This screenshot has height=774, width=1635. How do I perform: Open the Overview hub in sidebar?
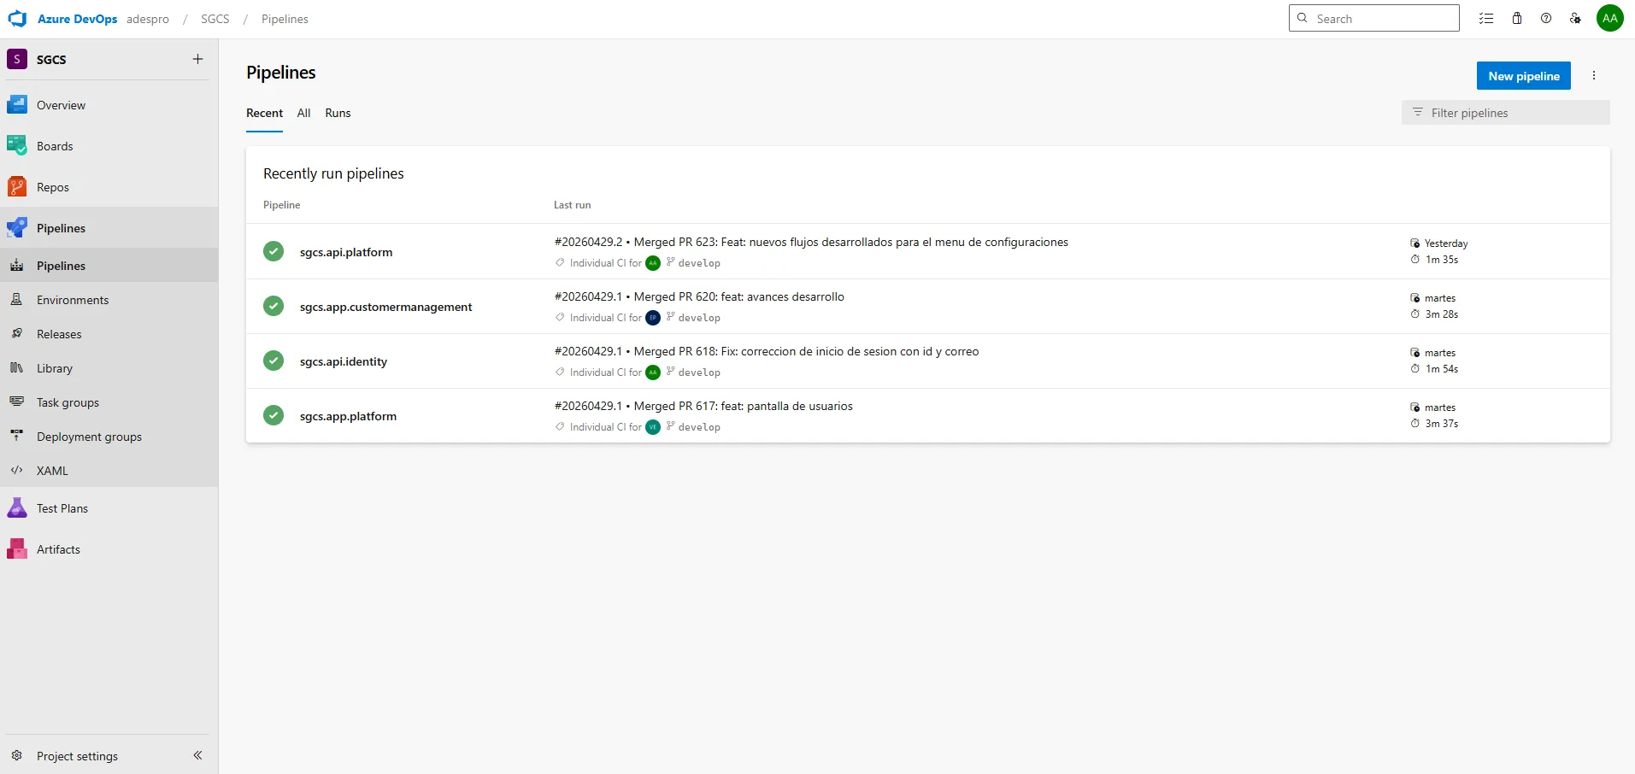(109, 105)
